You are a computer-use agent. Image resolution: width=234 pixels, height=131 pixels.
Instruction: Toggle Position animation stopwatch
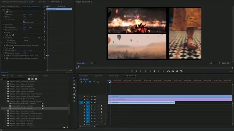coord(6,14)
